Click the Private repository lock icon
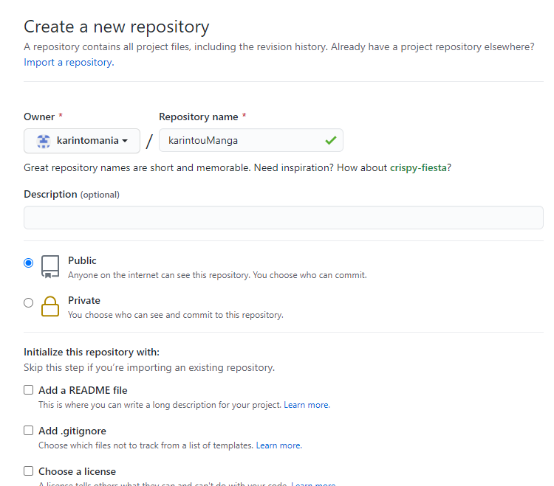 point(50,306)
